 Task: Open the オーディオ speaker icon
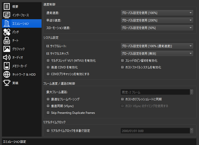pos(7,57)
